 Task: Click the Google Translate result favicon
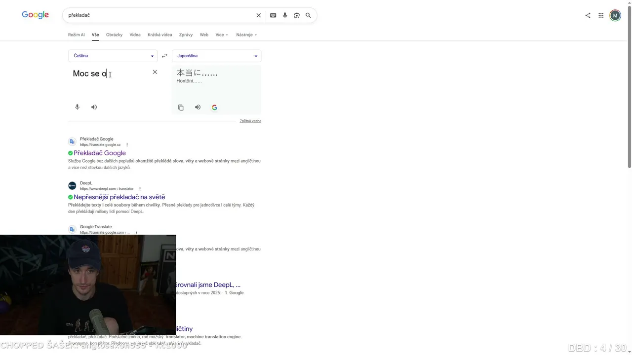click(x=72, y=229)
